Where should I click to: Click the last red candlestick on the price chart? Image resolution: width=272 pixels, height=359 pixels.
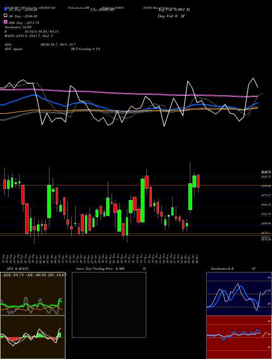click(x=198, y=181)
